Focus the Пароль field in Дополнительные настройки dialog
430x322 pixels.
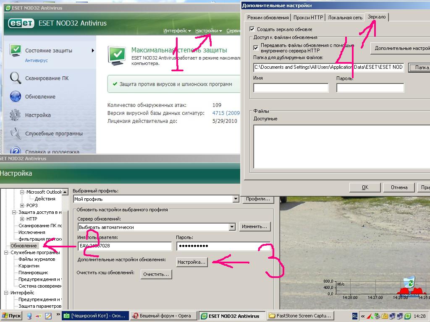[x=370, y=88]
